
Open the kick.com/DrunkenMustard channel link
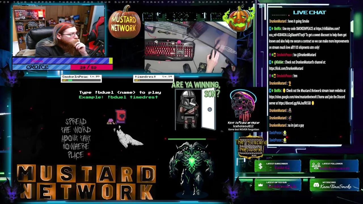286,69
